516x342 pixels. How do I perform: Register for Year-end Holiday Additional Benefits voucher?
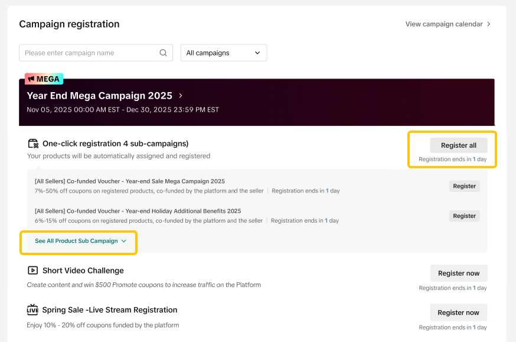(x=464, y=216)
